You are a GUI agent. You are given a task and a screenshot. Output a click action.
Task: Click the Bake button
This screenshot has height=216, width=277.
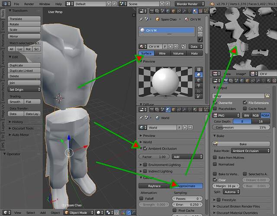(241, 144)
